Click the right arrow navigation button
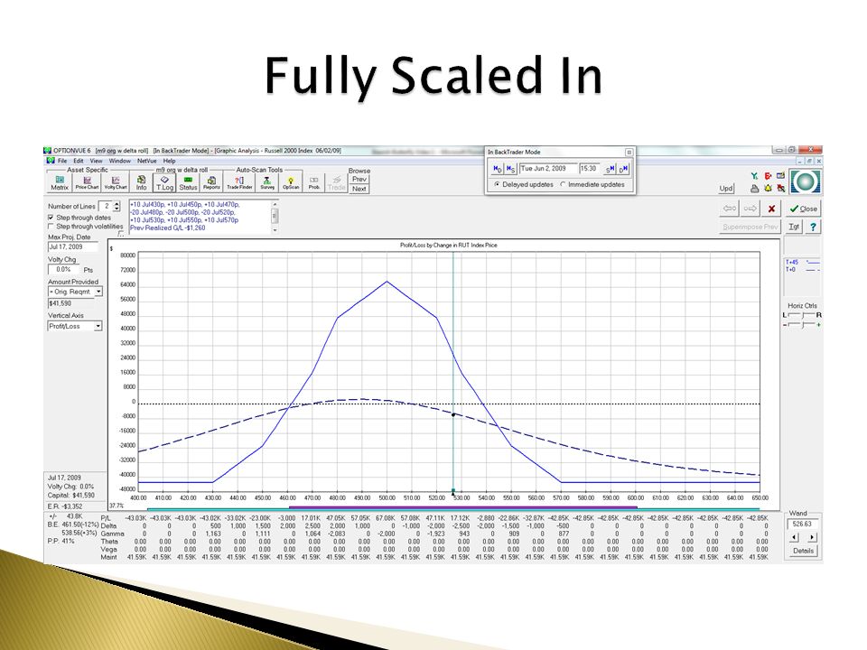867x650 pixels. [750, 209]
